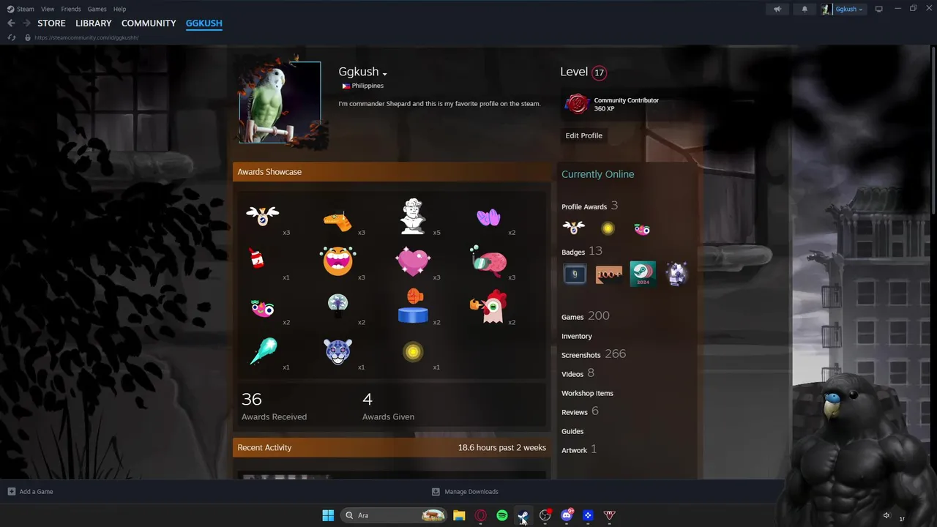Open the View menu
The height and width of the screenshot is (527, 937).
[x=48, y=9]
